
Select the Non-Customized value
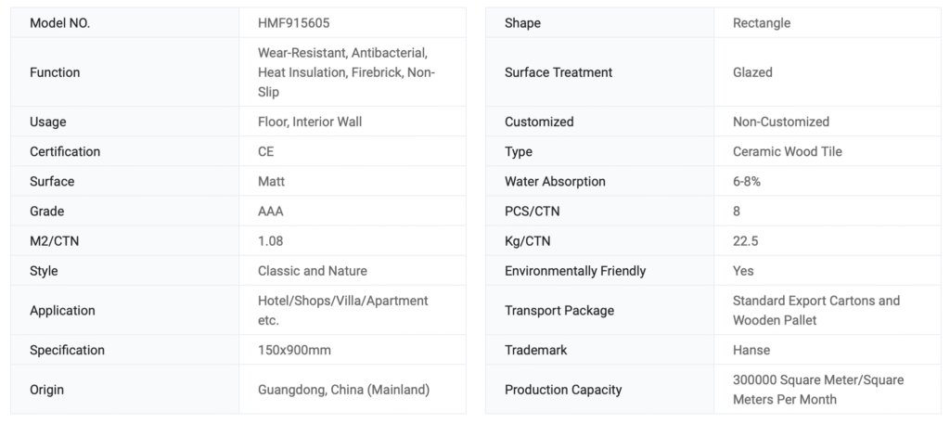[x=781, y=122]
